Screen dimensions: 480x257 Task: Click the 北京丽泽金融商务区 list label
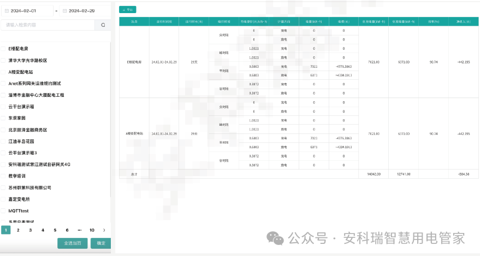pyautogui.click(x=27, y=130)
